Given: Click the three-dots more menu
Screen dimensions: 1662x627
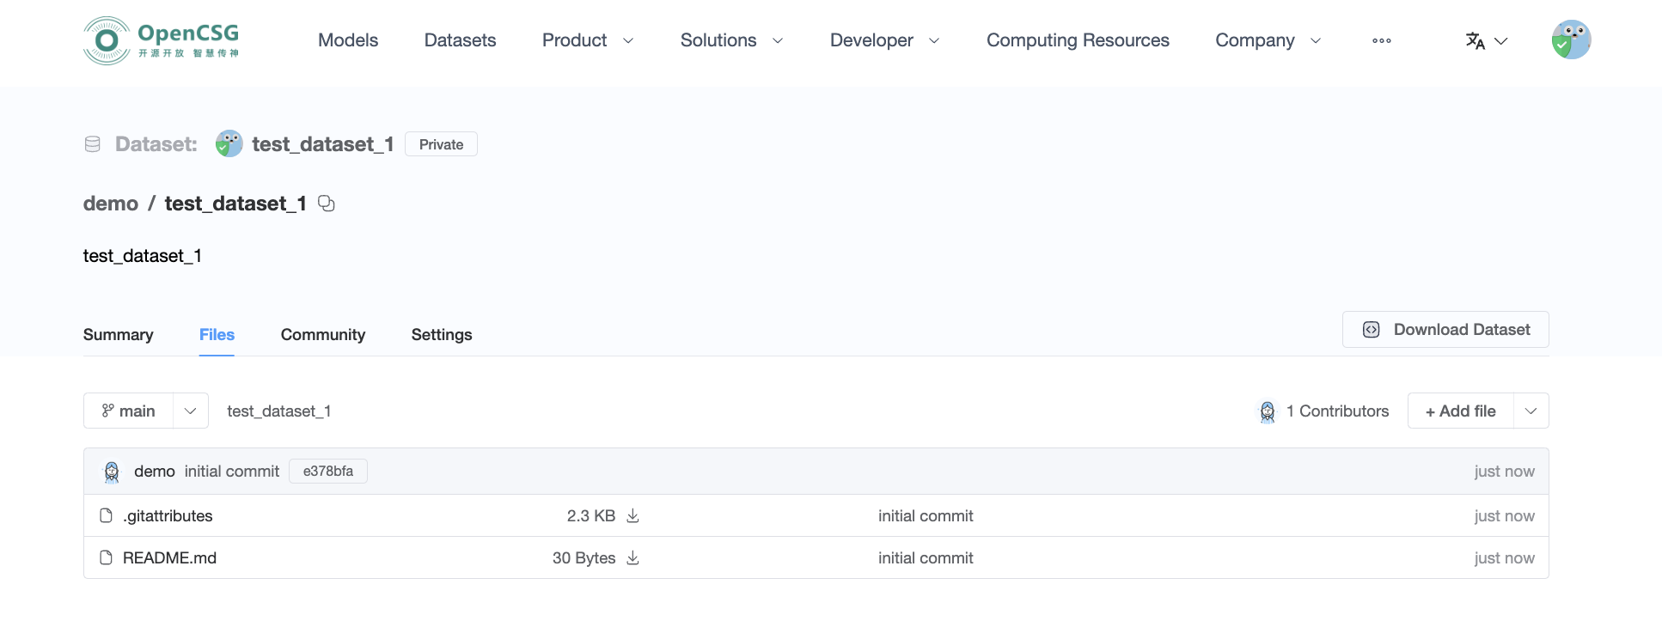Looking at the screenshot, I should (1381, 40).
